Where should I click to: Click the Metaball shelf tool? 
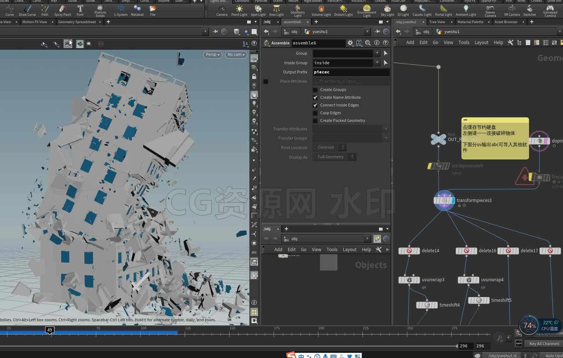[137, 11]
